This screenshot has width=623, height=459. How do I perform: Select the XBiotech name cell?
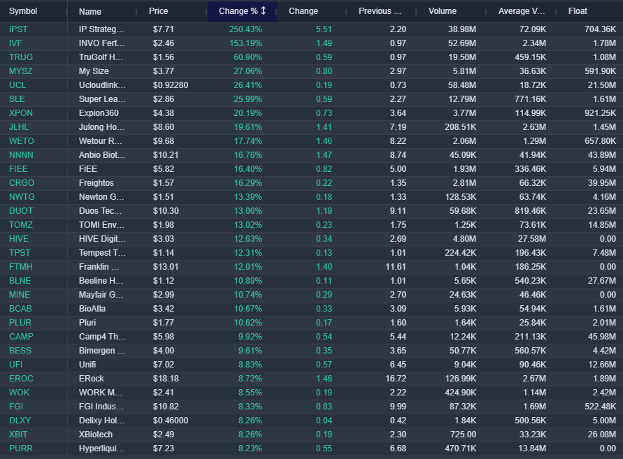click(x=96, y=435)
